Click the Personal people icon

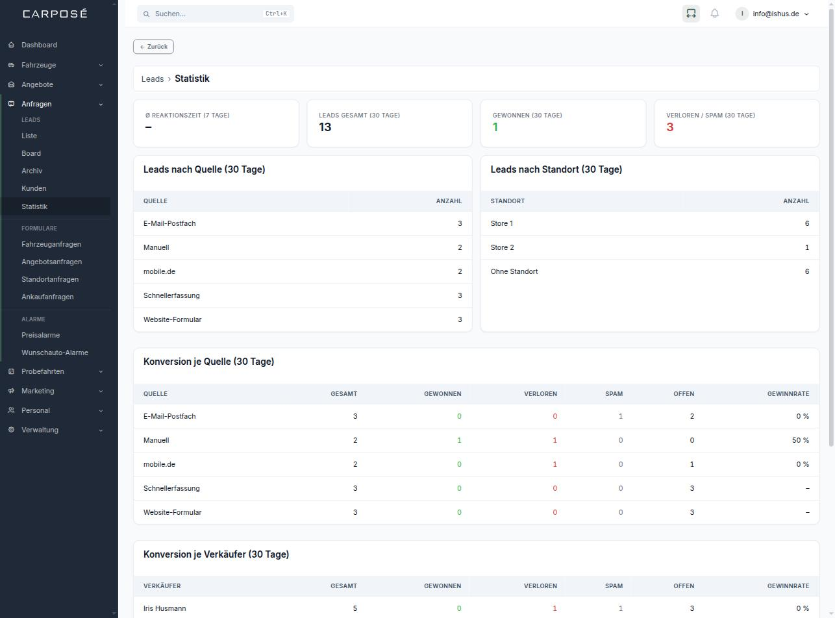11,410
